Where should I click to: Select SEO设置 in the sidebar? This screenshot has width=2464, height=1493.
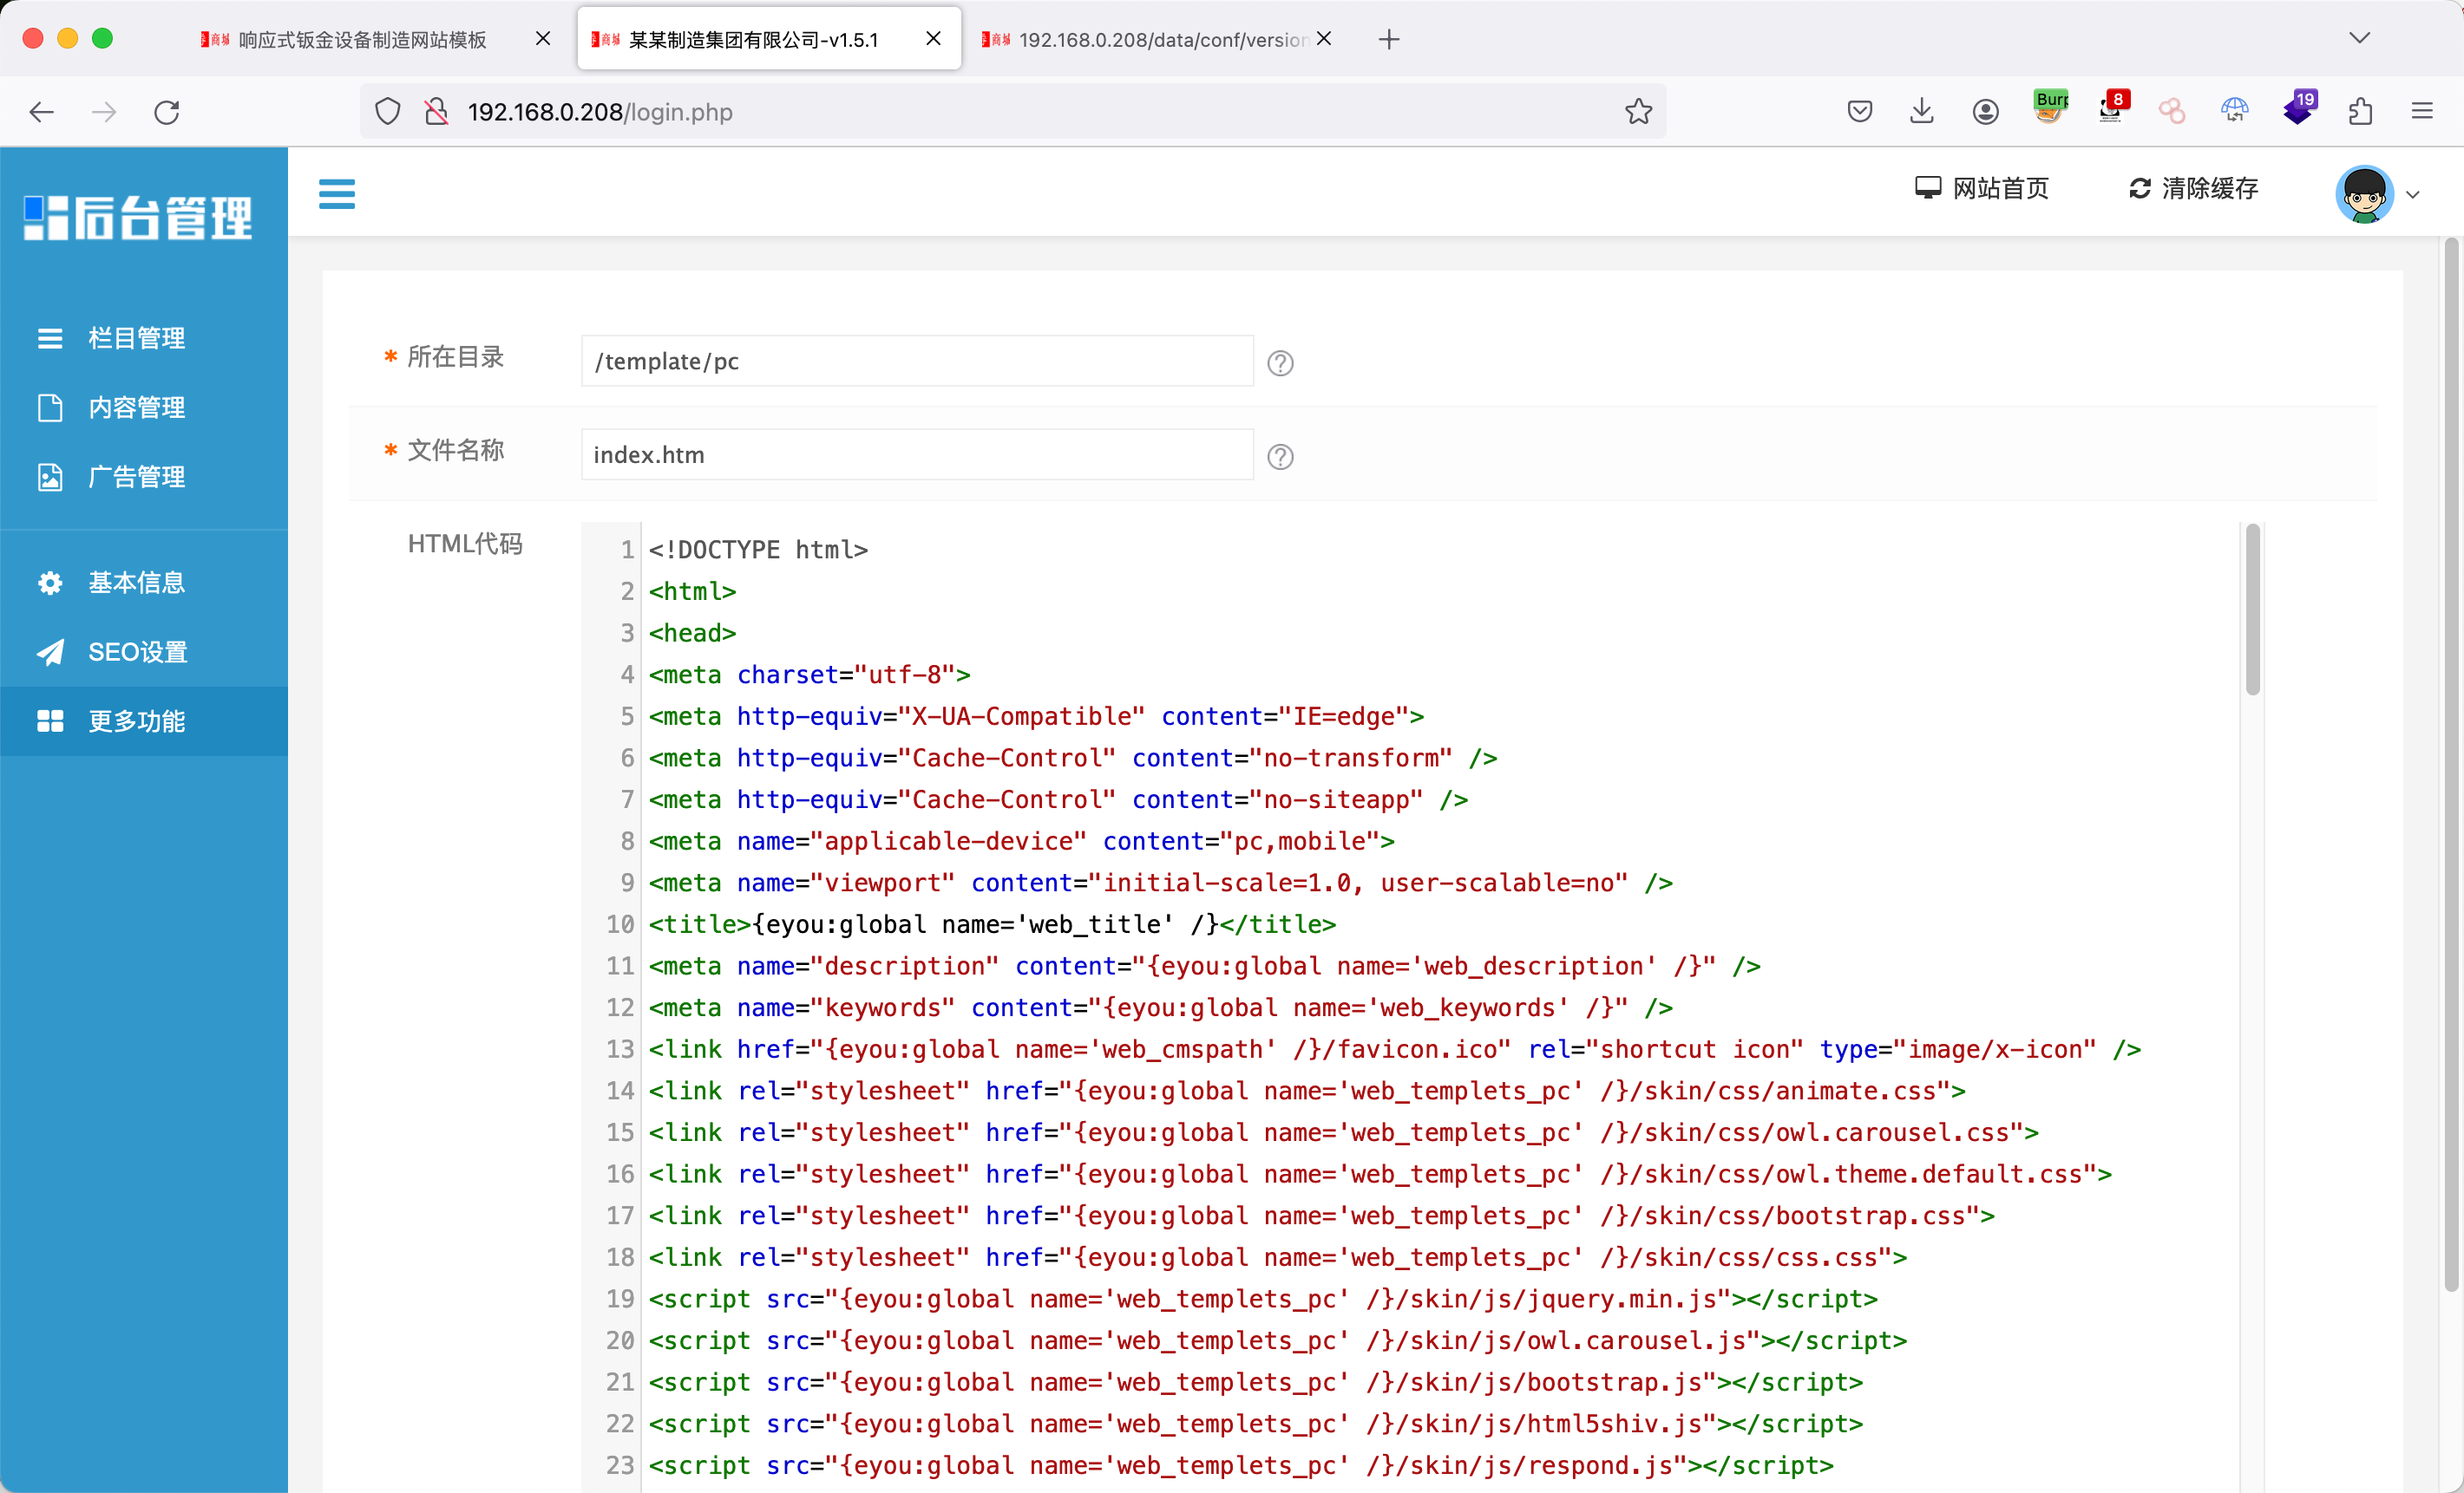(137, 652)
